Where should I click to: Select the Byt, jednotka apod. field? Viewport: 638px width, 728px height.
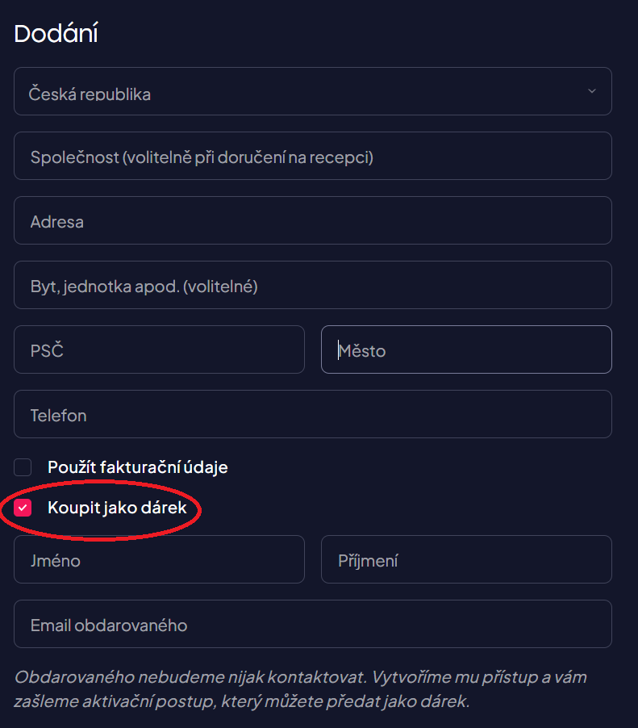(312, 285)
